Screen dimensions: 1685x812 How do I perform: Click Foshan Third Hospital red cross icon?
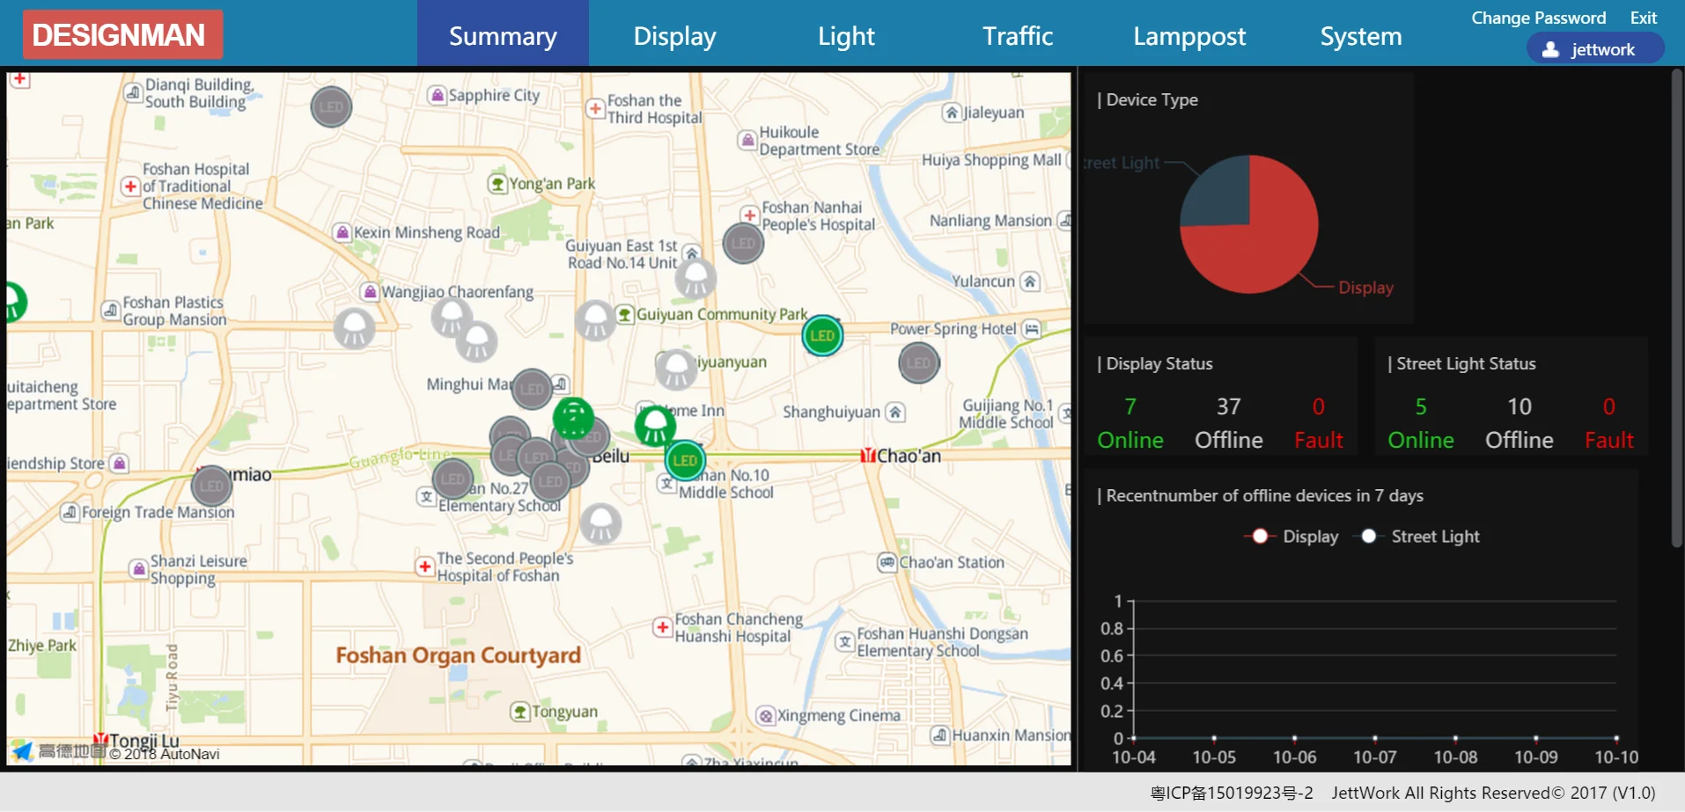click(x=596, y=109)
